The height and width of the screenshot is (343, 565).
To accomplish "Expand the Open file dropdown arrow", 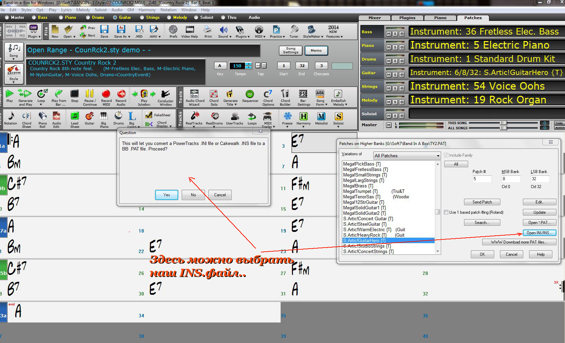I will [x=74, y=37].
